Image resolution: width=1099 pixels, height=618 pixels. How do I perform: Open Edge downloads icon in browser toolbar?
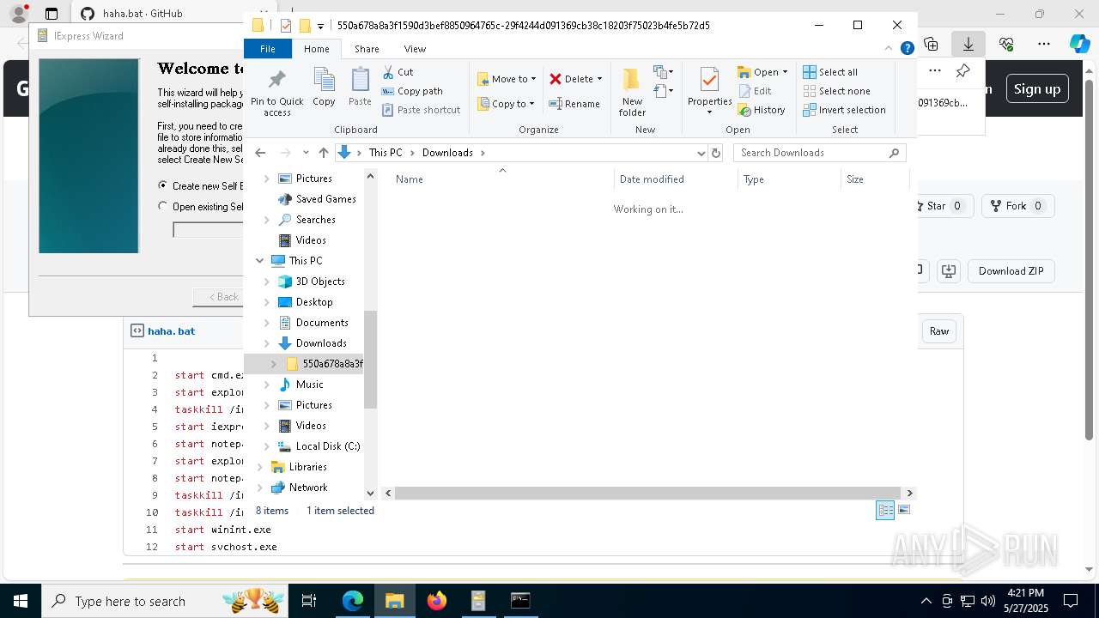[x=968, y=44]
